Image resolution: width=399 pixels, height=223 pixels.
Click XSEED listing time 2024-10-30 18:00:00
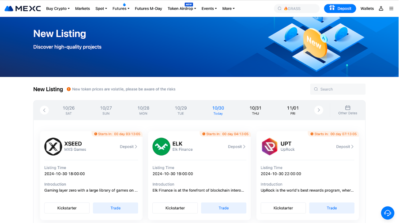pyautogui.click(x=64, y=174)
